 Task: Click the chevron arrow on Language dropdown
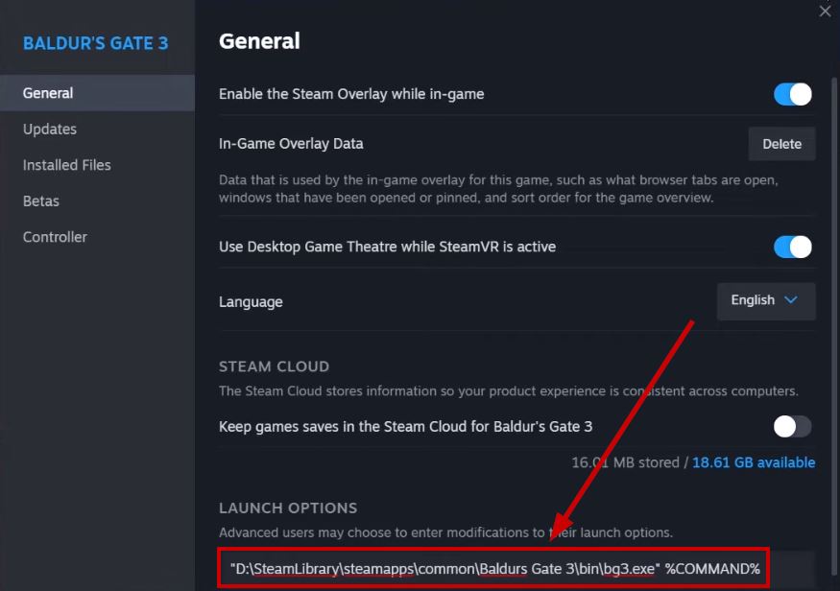[791, 300]
